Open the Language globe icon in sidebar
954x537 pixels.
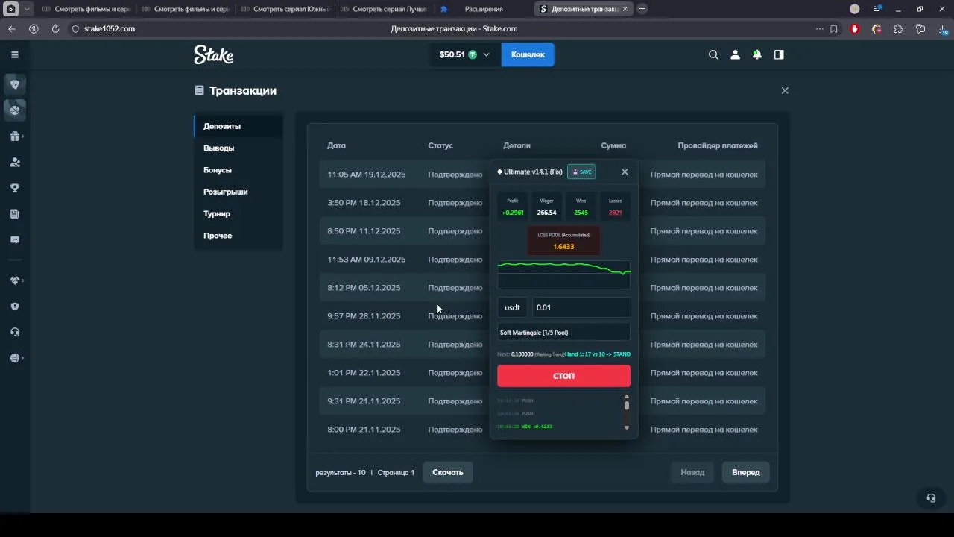14,358
